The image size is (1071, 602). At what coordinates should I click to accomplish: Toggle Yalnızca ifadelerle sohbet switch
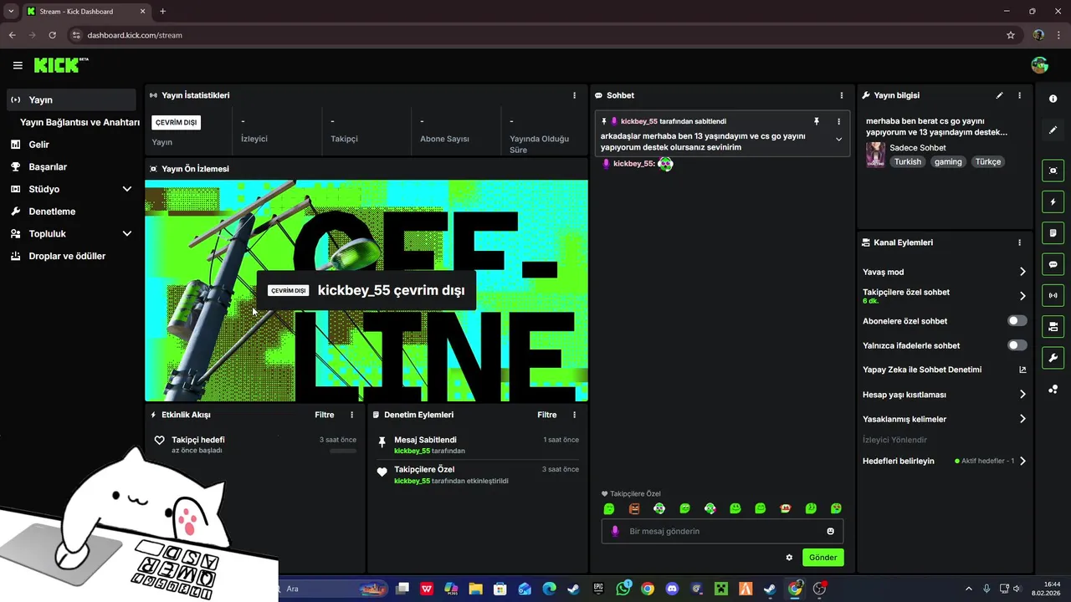tap(1017, 345)
